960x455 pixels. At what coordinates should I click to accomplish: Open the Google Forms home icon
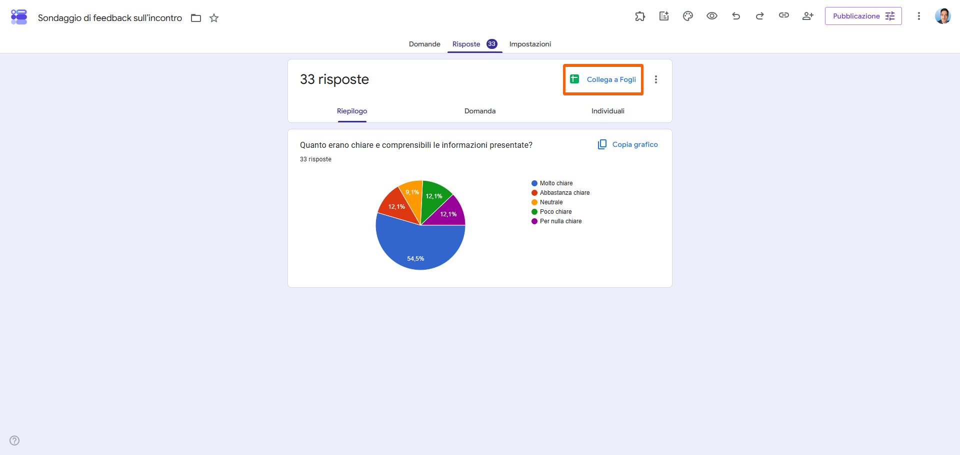point(19,17)
